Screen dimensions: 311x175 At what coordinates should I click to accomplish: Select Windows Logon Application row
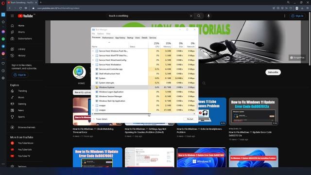click(144, 92)
